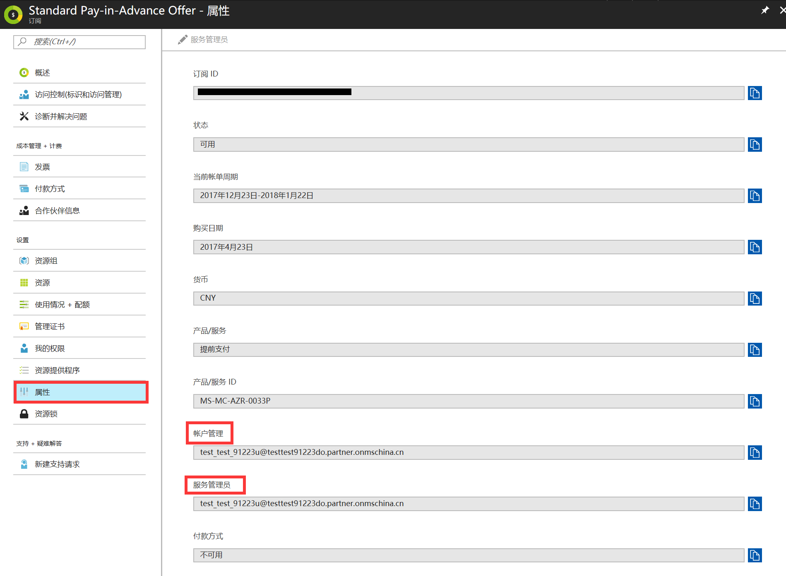Copy the 当前帐单周期 date range

tap(755, 196)
